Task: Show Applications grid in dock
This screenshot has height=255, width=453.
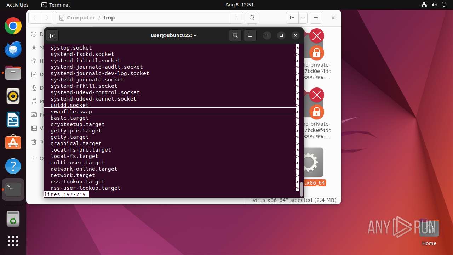Action: (x=13, y=241)
